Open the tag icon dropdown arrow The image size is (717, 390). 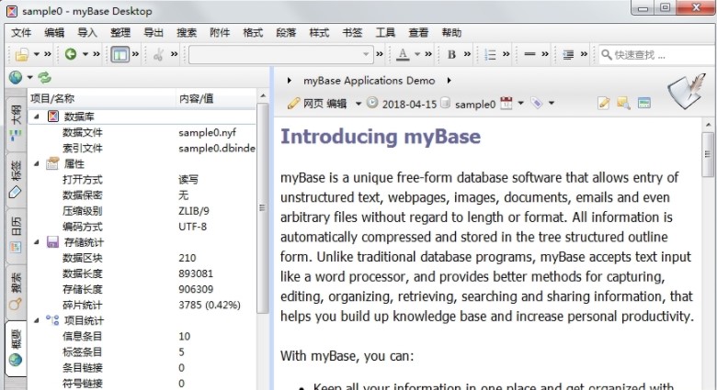552,103
